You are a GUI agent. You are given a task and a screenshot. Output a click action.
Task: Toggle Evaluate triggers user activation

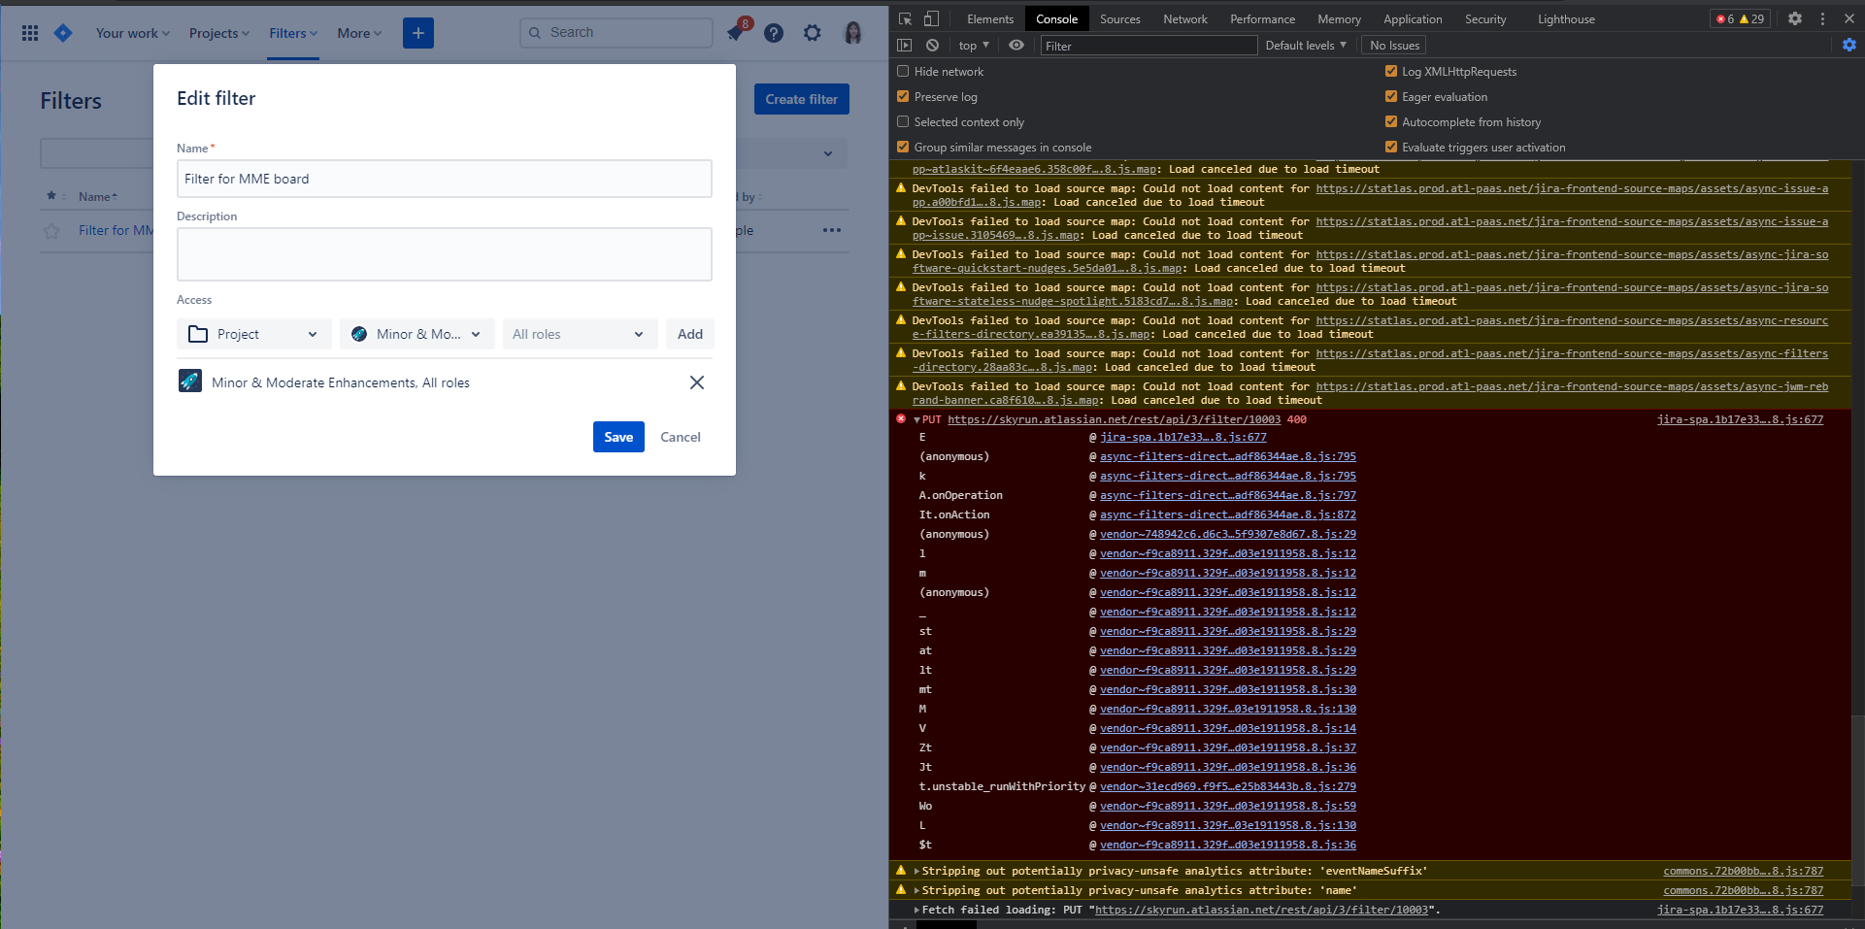click(x=1391, y=147)
